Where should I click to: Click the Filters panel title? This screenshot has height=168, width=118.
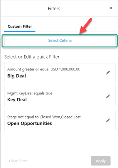point(54,9)
